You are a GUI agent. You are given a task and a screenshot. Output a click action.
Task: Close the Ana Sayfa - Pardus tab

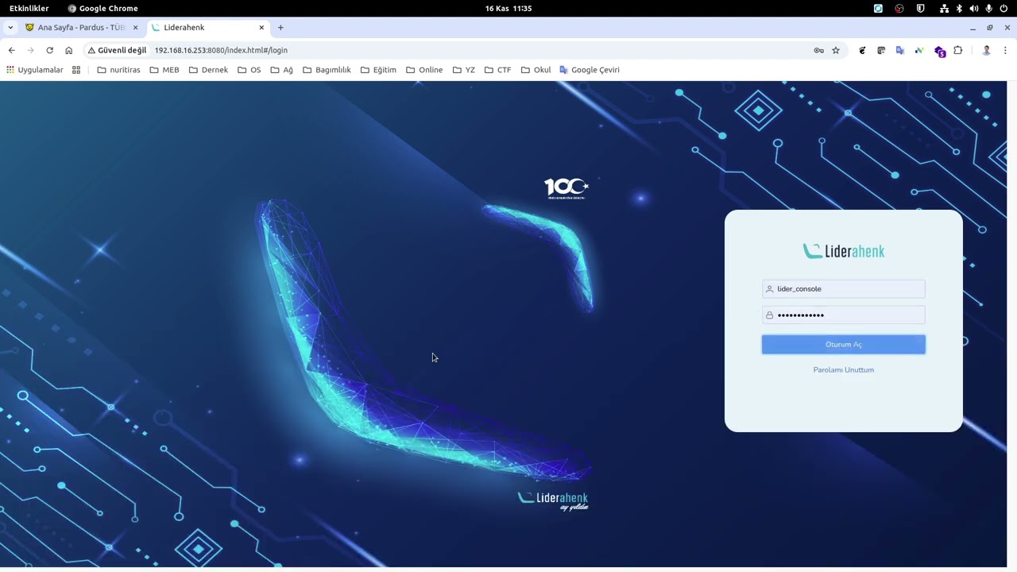pos(135,27)
